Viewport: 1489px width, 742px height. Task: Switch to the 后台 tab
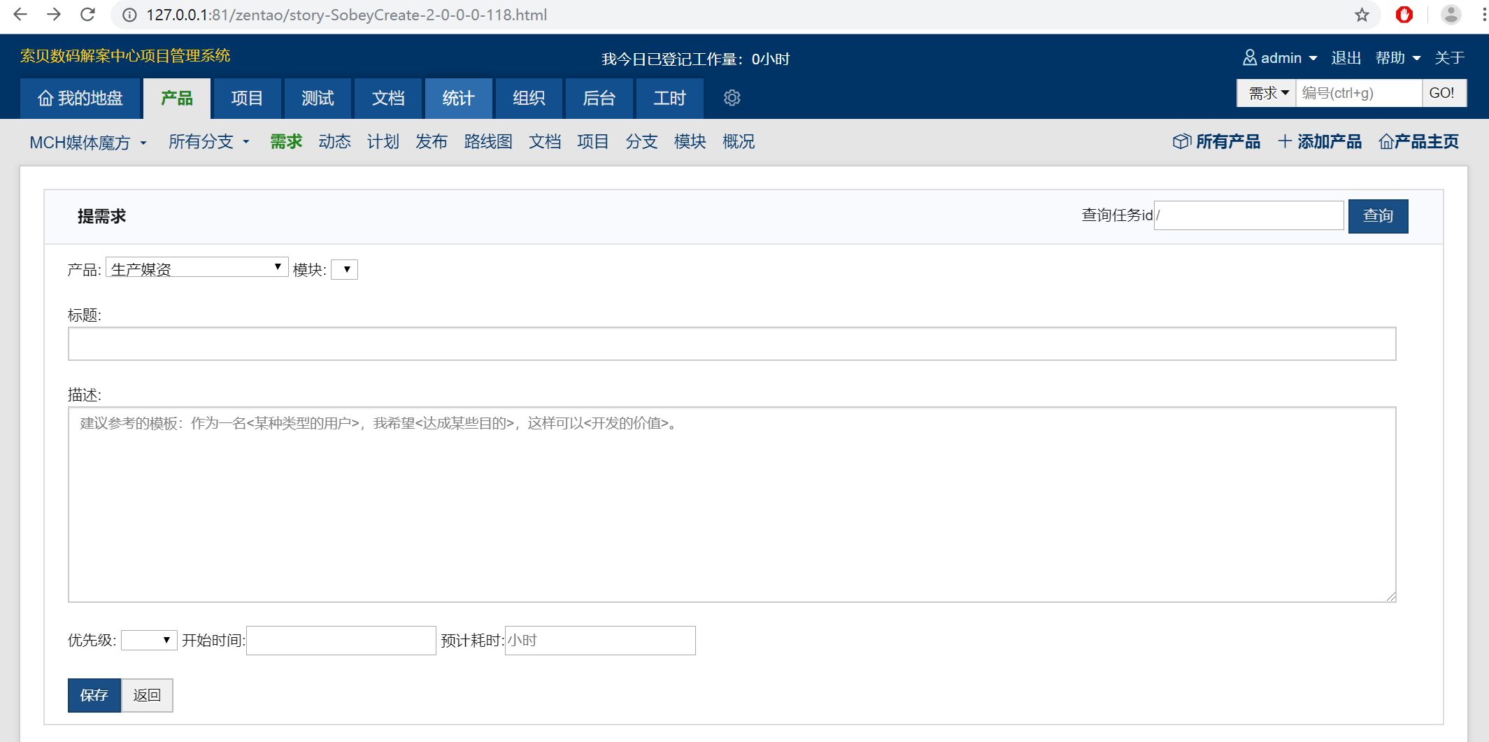point(599,99)
